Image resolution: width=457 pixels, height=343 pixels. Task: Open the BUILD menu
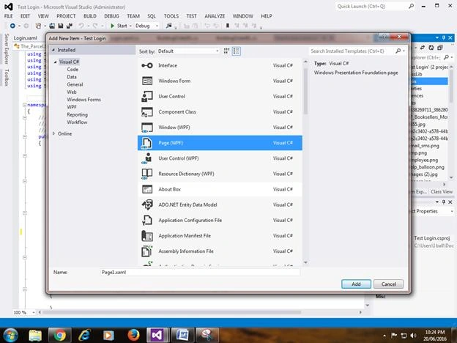(x=90, y=16)
